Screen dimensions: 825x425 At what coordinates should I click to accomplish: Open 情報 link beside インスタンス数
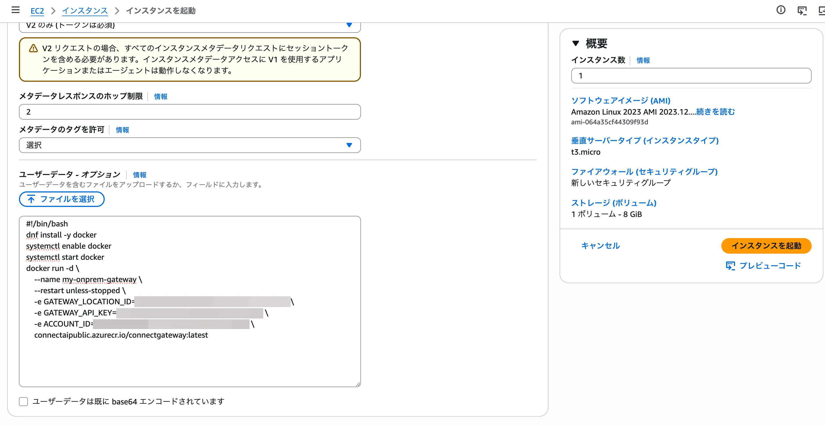tap(643, 60)
